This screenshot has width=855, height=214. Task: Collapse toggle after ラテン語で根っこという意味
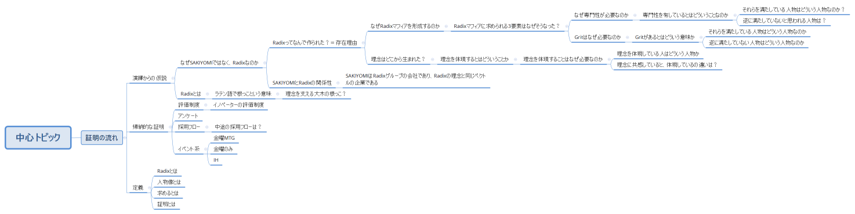coord(278,93)
